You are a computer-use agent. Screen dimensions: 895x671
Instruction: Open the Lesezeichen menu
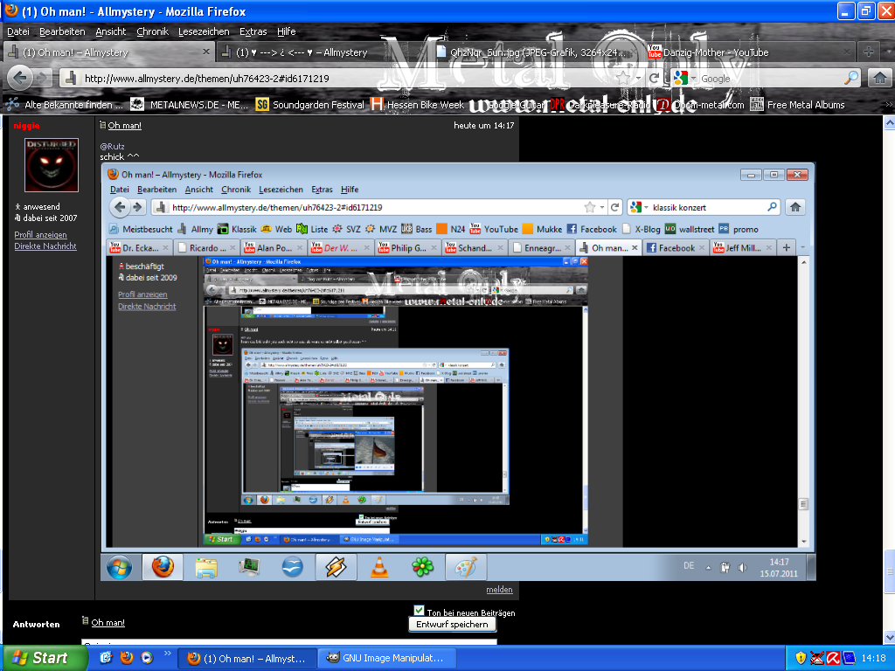click(x=204, y=31)
